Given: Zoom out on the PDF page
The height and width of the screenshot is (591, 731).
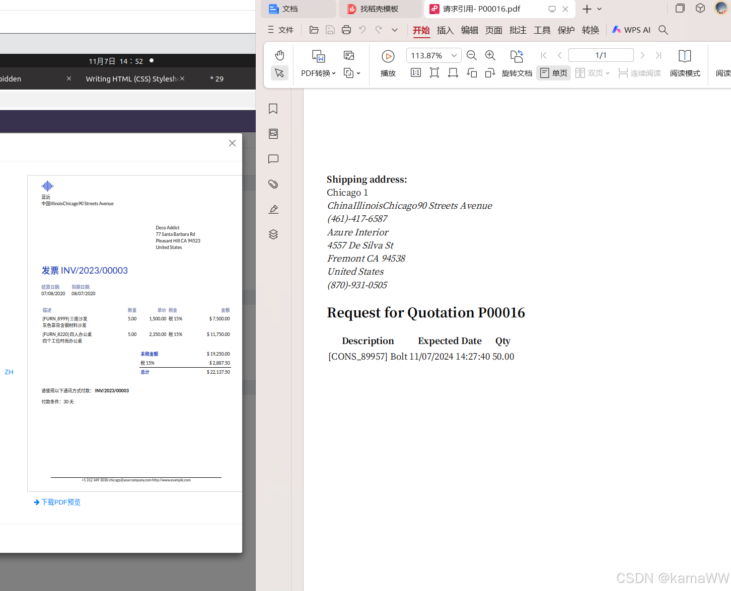Looking at the screenshot, I should (471, 55).
